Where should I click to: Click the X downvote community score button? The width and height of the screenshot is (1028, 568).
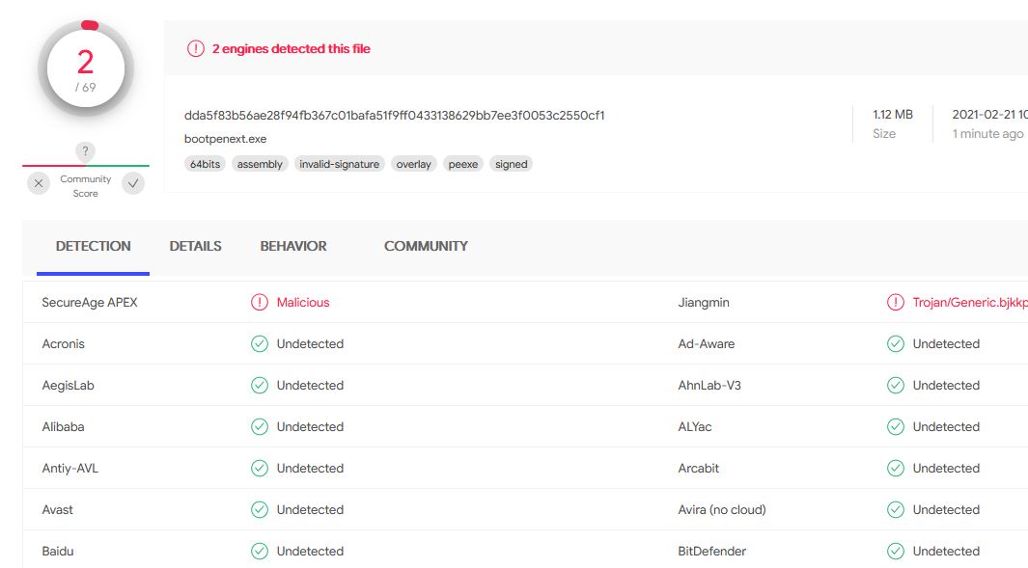tap(39, 183)
